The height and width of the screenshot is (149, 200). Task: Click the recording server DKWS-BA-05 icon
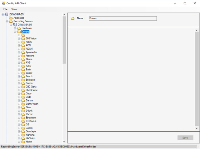click(x=15, y=25)
